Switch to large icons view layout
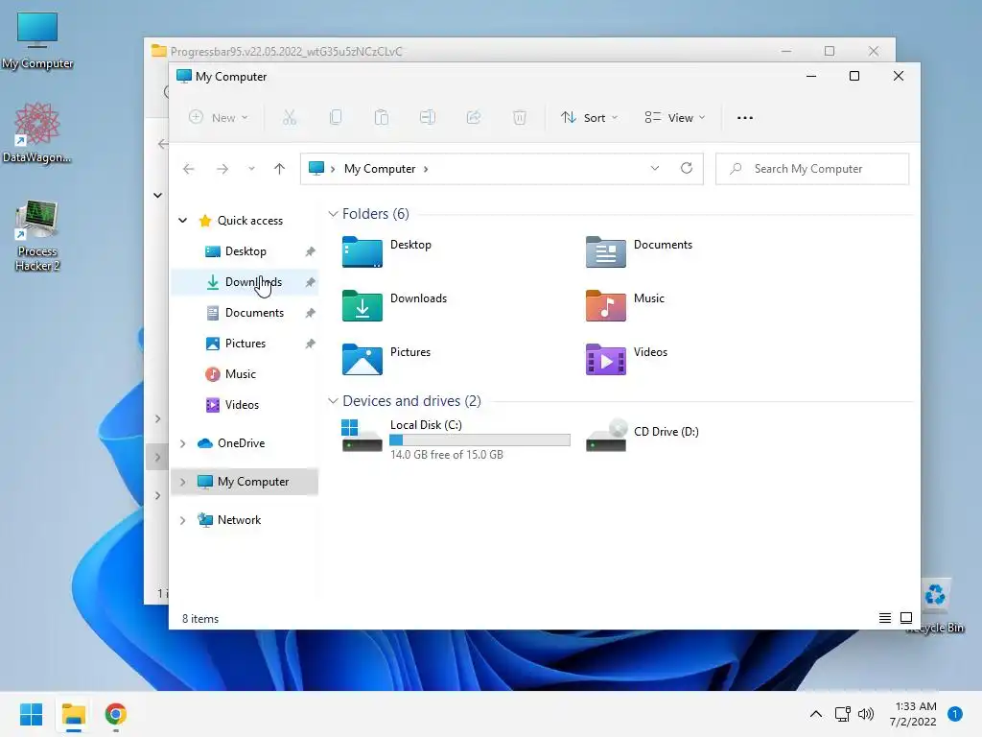Screen dimensions: 982x737 (x=905, y=618)
